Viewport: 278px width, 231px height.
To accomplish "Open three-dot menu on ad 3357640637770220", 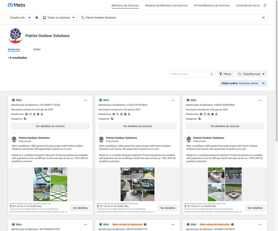I will [x=86, y=100].
